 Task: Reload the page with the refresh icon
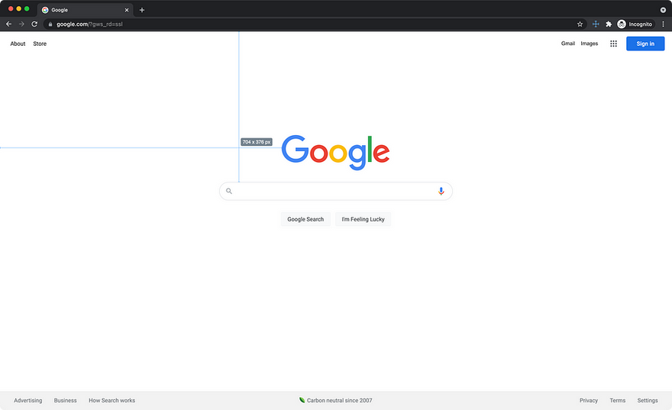click(34, 24)
